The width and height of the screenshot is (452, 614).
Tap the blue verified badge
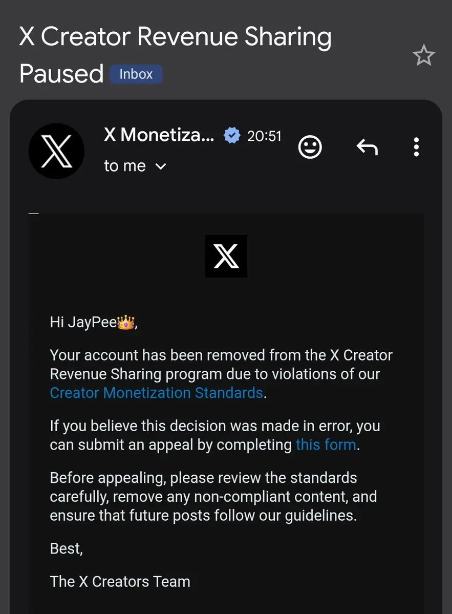pyautogui.click(x=232, y=136)
